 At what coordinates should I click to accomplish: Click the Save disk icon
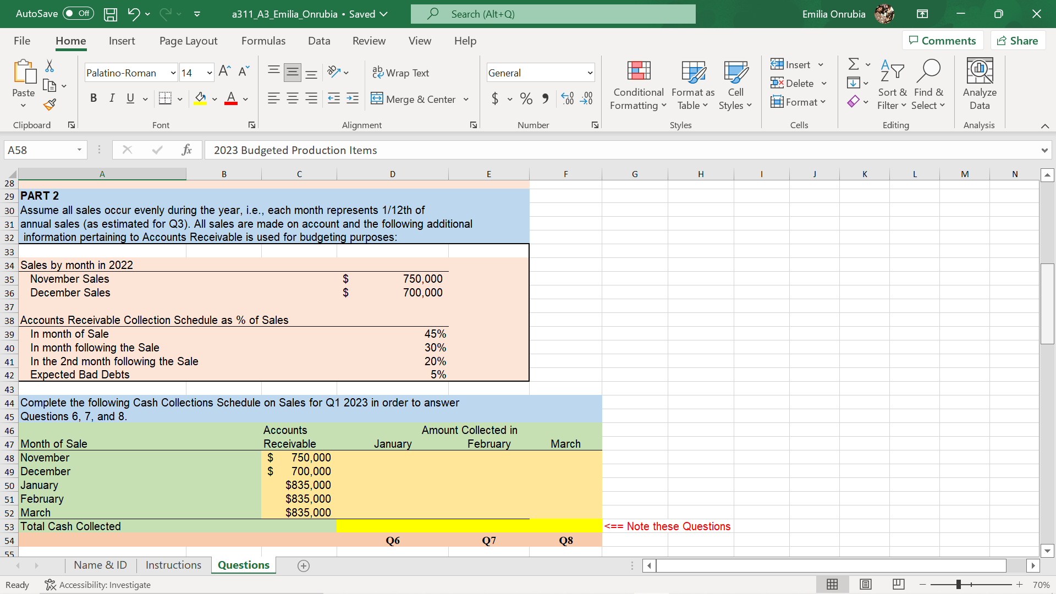click(x=111, y=14)
